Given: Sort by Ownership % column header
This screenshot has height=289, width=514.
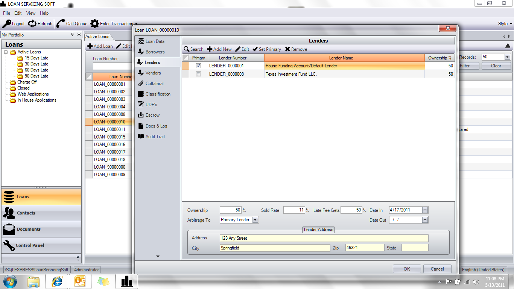Looking at the screenshot, I should tap(439, 58).
